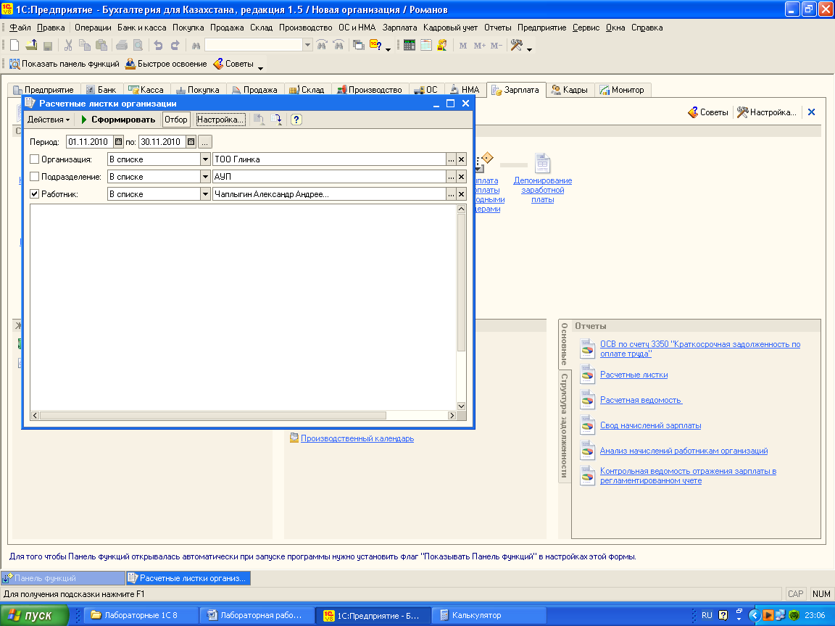This screenshot has width=835, height=626.
Task: Expand the toolbar search combo box arrow
Action: 307,45
